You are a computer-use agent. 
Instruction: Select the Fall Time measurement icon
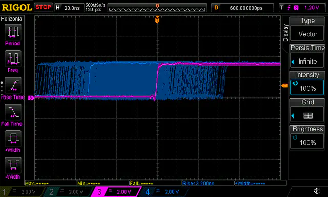(x=13, y=112)
